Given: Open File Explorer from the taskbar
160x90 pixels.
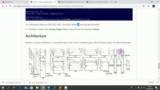Looking at the screenshot, I should tap(37, 88).
